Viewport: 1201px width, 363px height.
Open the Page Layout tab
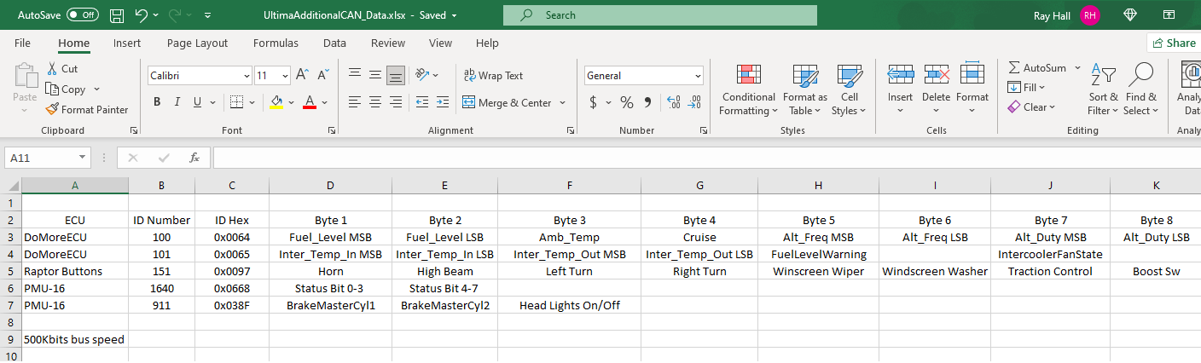pos(197,43)
